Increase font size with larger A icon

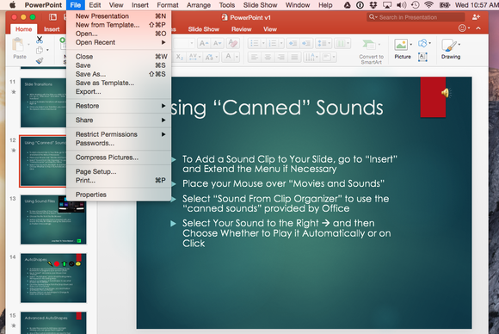click(204, 43)
